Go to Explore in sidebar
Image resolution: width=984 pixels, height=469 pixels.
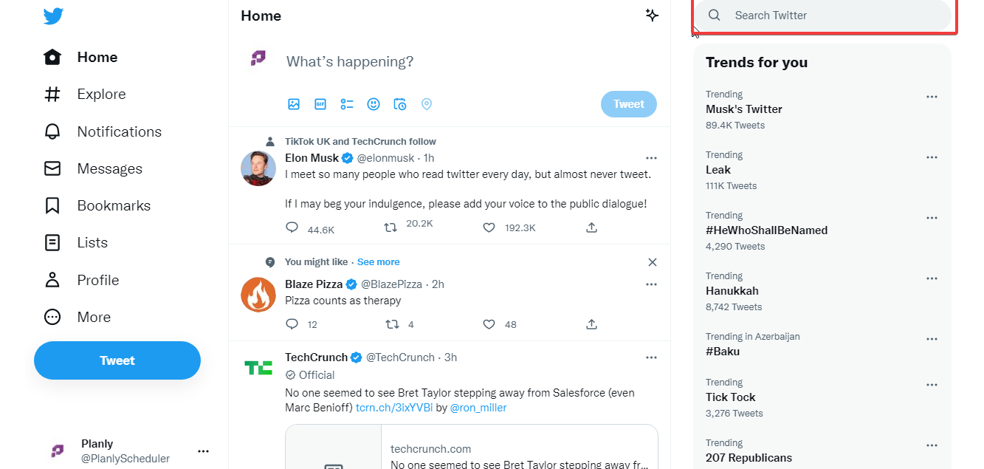point(101,95)
